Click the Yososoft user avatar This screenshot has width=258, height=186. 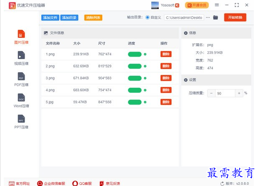pos(155,5)
